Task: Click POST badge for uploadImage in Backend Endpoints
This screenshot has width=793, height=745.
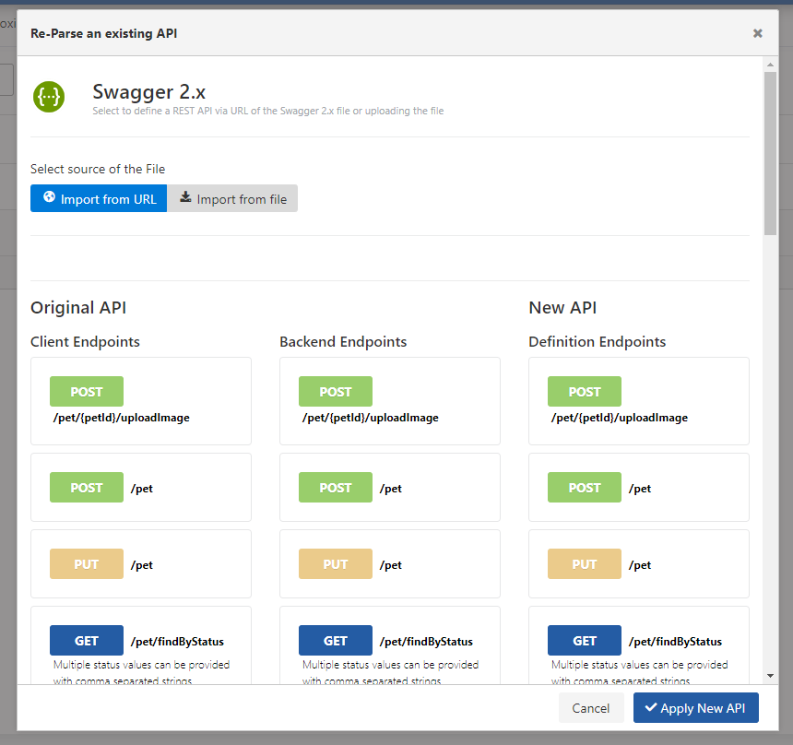Action: [335, 392]
